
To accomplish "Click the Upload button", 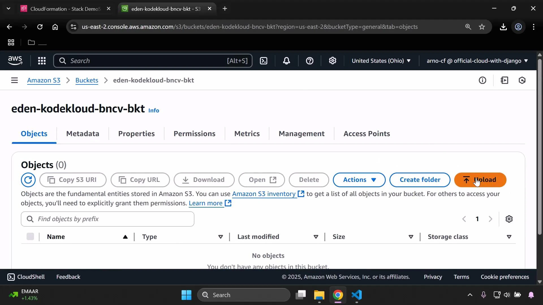I will pyautogui.click(x=480, y=180).
